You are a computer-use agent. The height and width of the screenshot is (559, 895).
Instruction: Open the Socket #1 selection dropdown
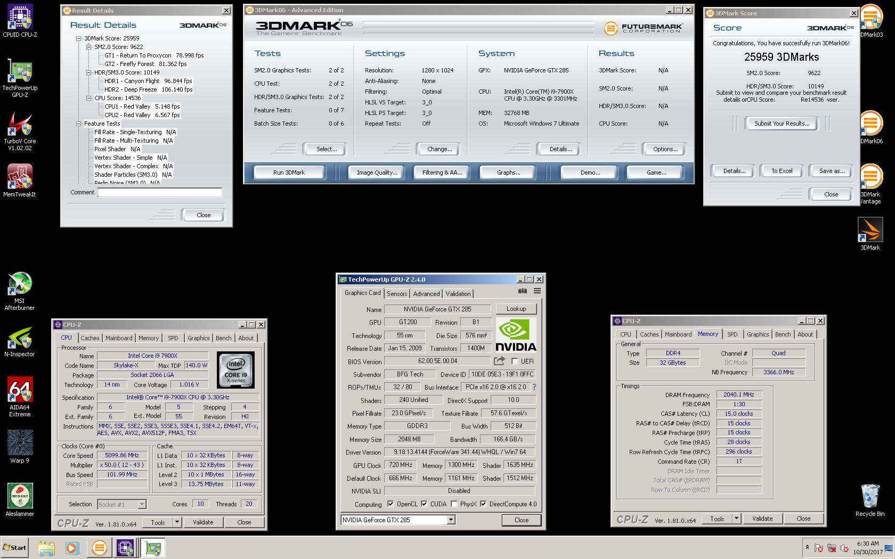[x=142, y=504]
